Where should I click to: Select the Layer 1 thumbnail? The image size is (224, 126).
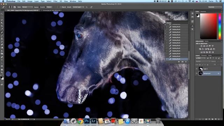201,69
